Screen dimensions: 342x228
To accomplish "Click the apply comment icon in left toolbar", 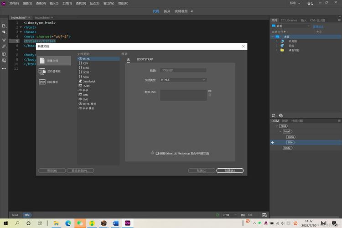I will point(4,54).
